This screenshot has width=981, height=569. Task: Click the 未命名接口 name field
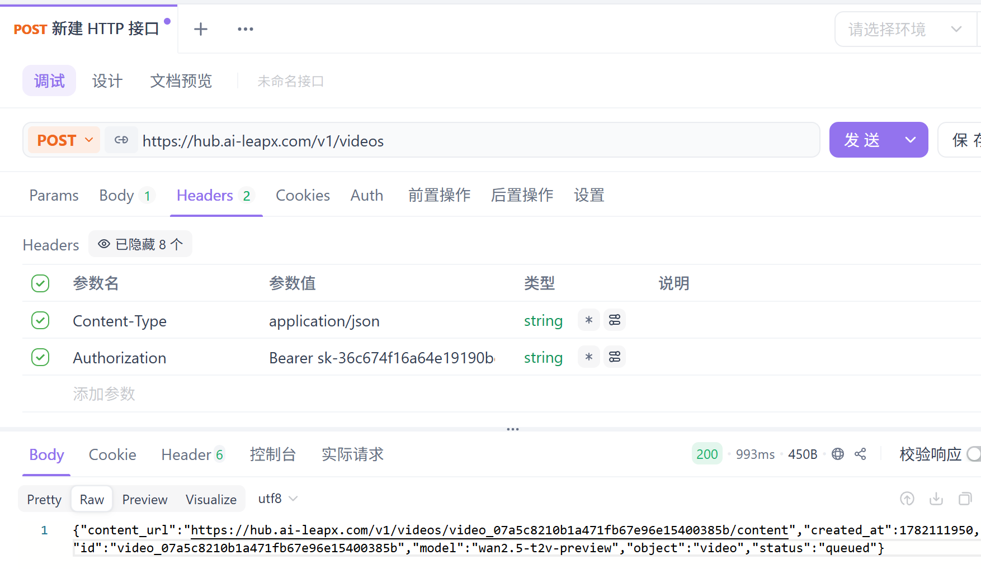(x=291, y=81)
